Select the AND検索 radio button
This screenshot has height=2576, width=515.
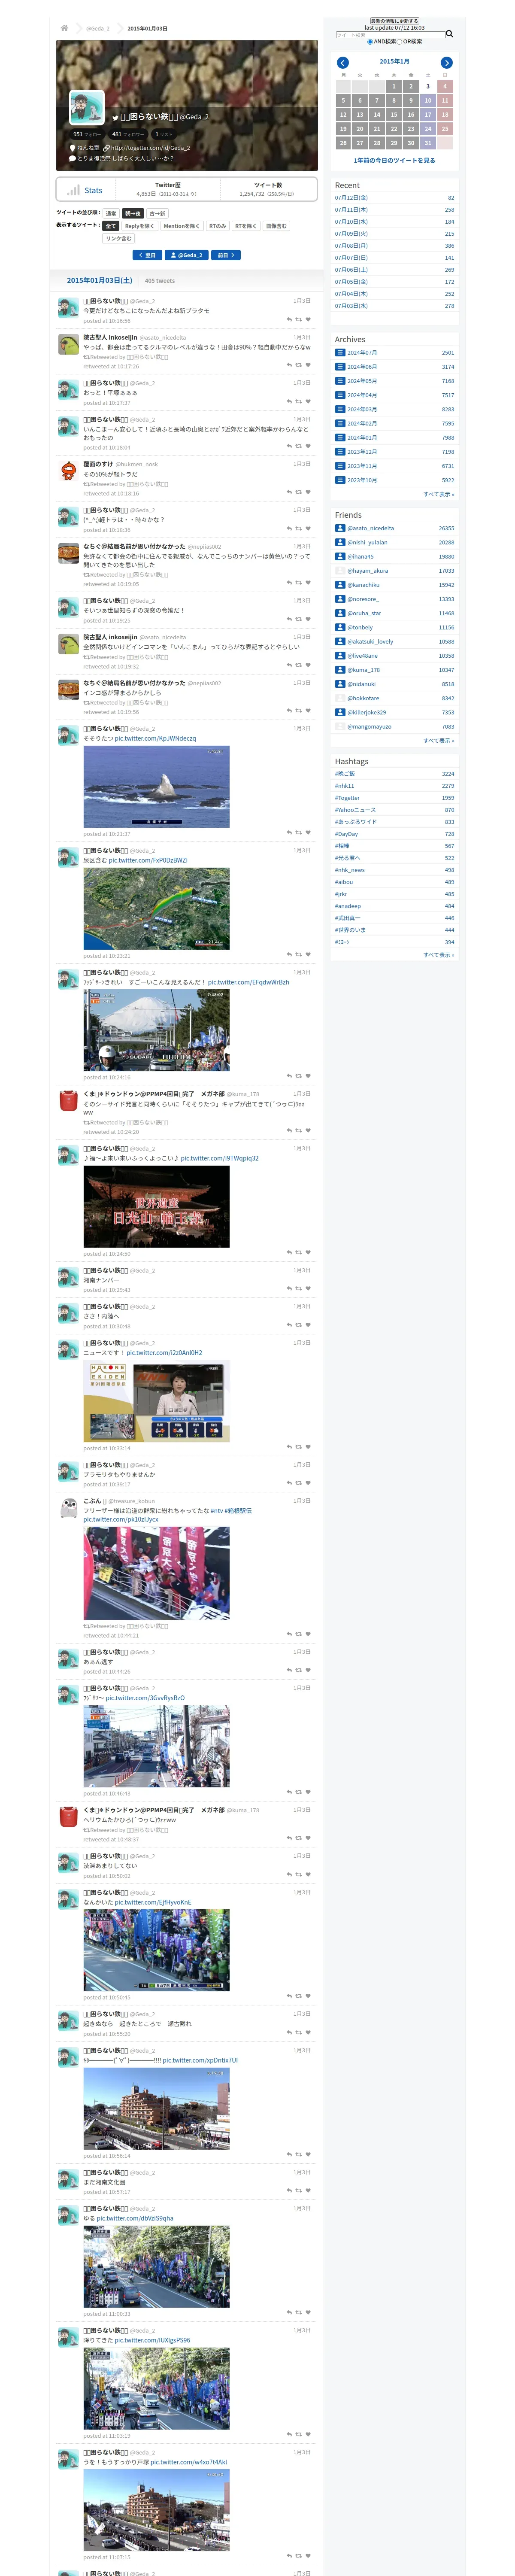pos(369,42)
